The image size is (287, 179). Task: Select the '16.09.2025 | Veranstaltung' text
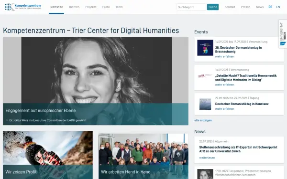(232, 70)
